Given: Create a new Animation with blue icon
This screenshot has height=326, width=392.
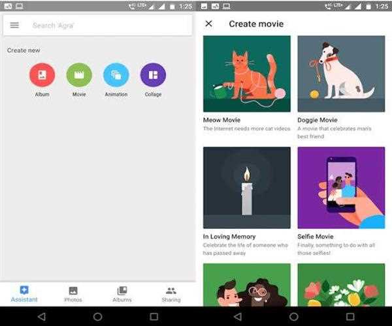Looking at the screenshot, I should coord(116,75).
